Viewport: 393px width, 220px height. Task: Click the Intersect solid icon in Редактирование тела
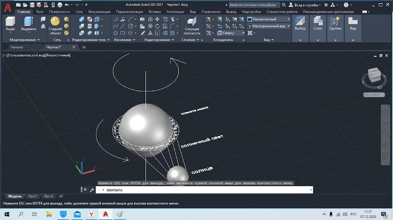tap(82, 33)
